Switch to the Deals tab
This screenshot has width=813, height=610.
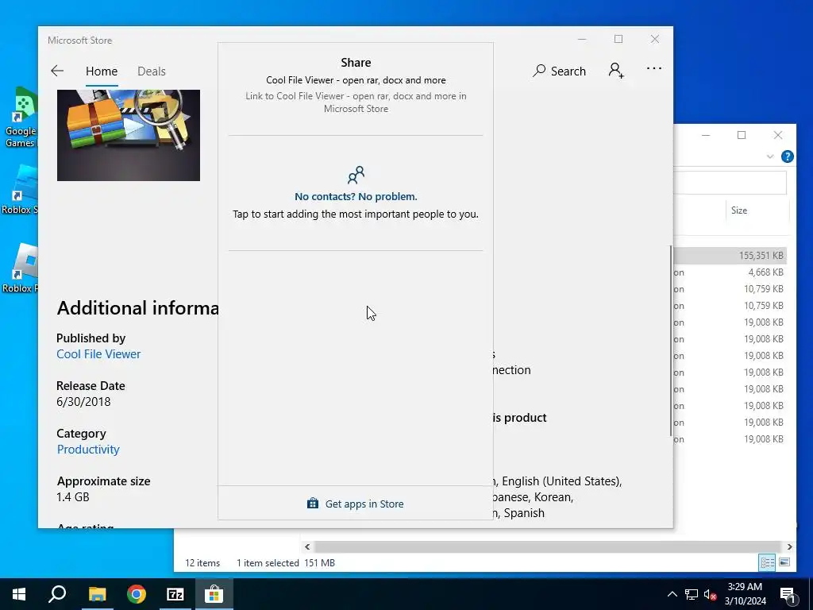coord(152,71)
